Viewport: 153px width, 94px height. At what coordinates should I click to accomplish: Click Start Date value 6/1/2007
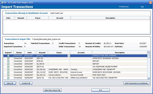click(143, 43)
